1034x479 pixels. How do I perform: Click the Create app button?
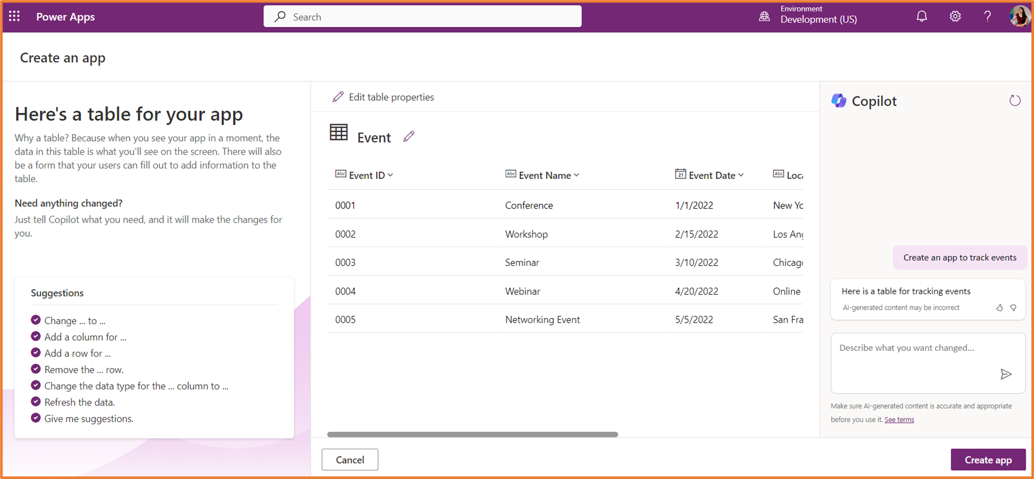(988, 459)
